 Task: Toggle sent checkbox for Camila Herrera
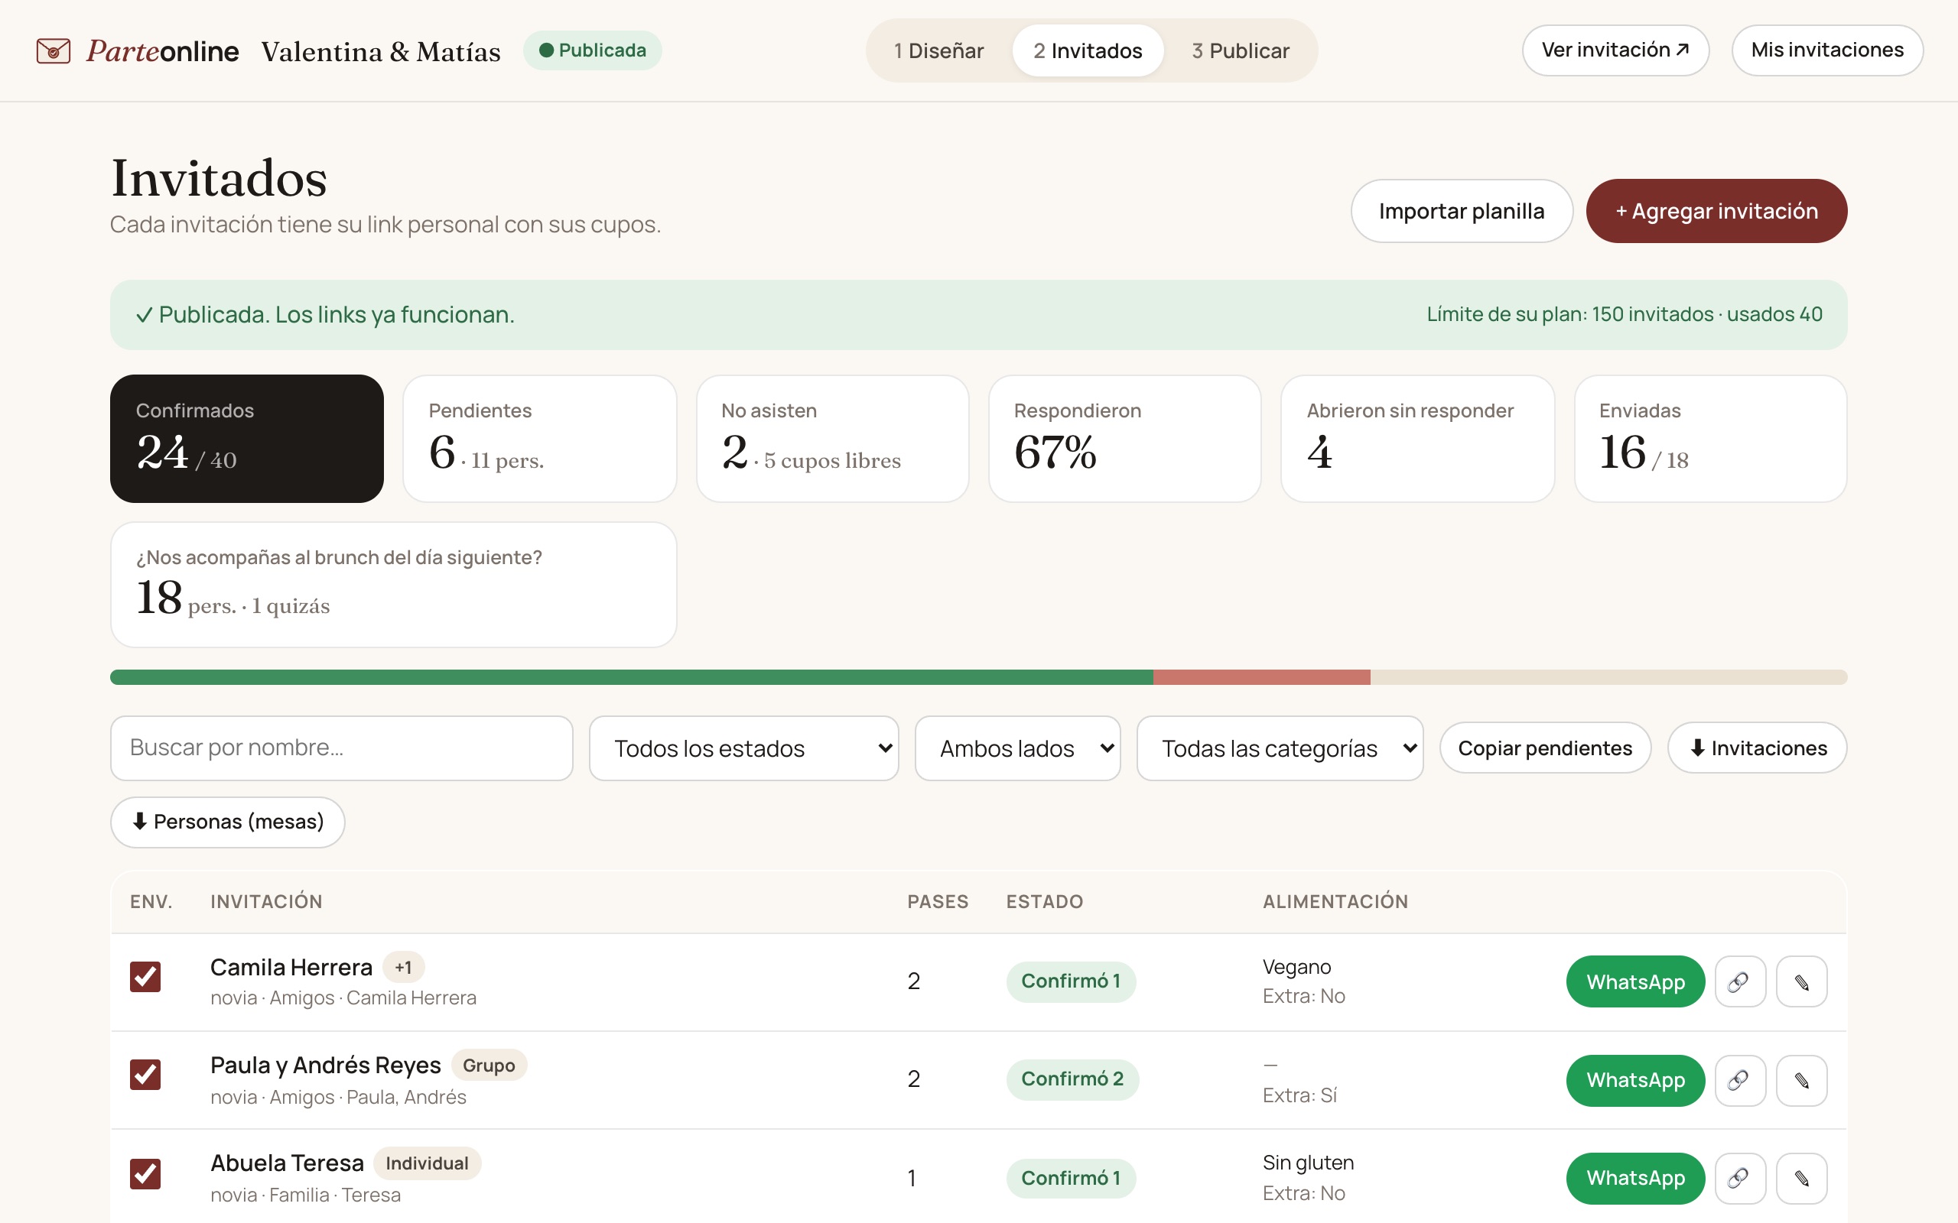(145, 976)
